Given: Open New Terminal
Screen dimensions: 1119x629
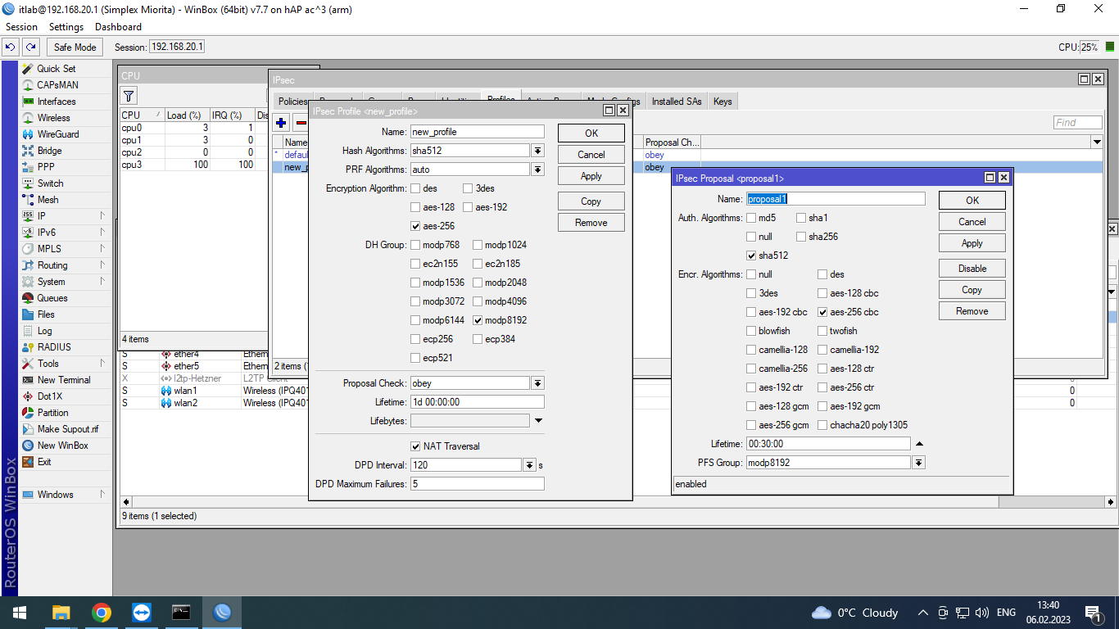Looking at the screenshot, I should pos(64,380).
